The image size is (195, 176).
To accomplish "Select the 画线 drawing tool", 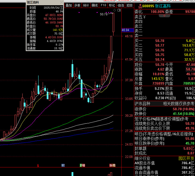I will [x=95, y=5].
